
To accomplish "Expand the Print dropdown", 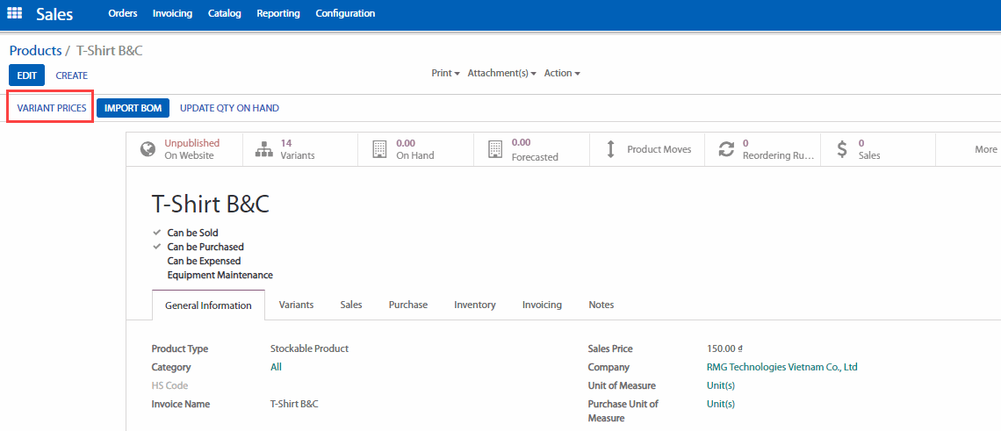I will 445,74.
